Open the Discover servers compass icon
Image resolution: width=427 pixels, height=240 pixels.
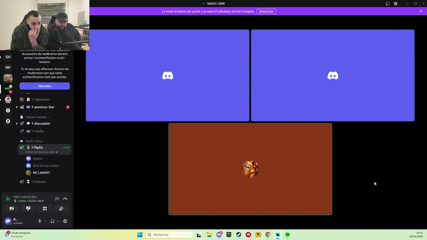pos(8,121)
